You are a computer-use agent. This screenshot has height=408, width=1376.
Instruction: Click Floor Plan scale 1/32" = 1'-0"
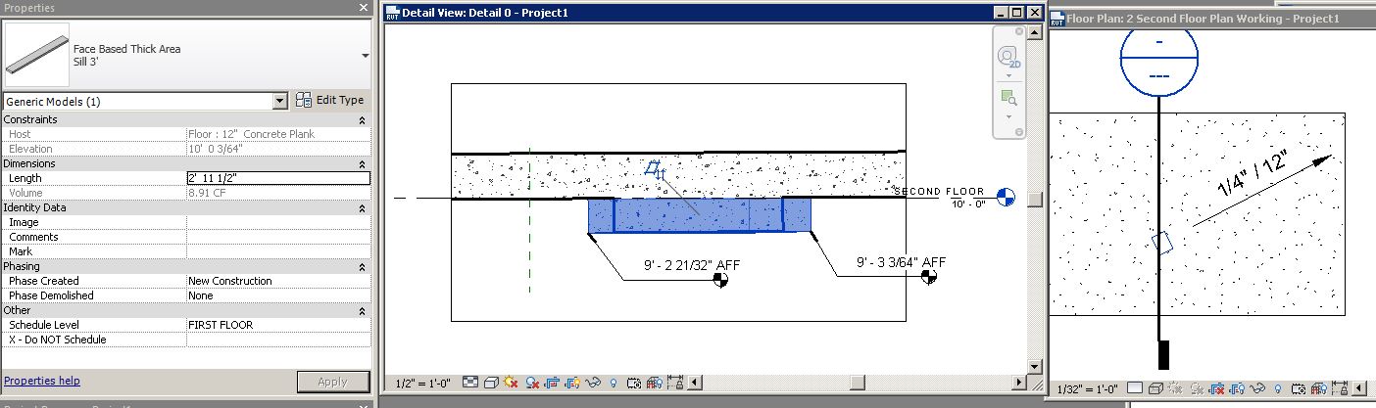1088,389
